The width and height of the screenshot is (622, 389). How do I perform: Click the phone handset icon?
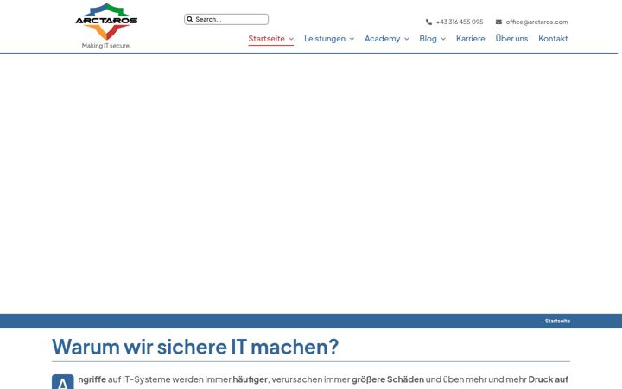428,22
